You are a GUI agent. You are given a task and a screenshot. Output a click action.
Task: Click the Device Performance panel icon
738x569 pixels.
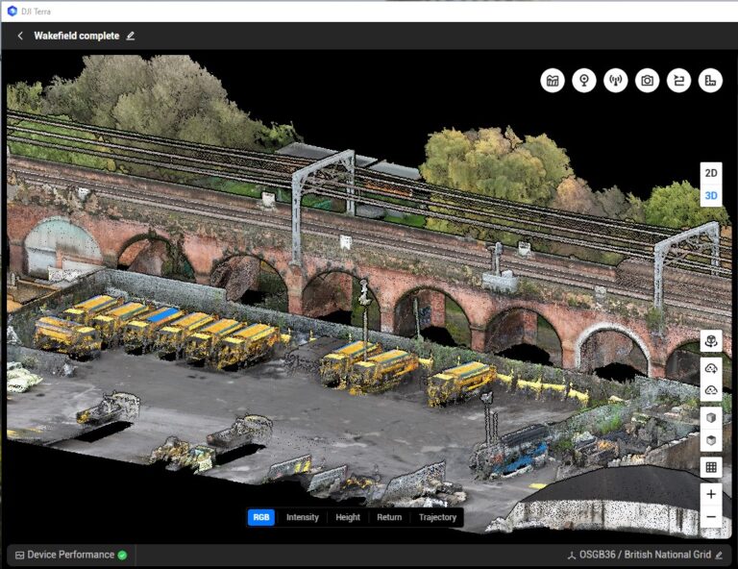[x=20, y=556]
